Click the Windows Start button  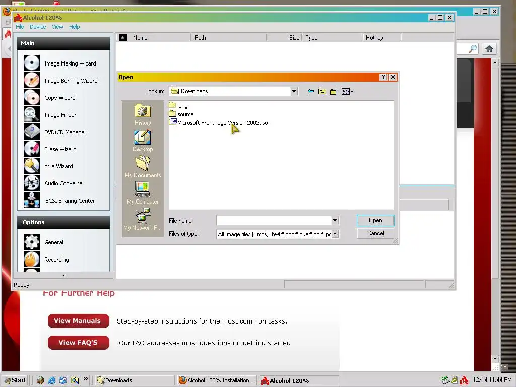15,380
